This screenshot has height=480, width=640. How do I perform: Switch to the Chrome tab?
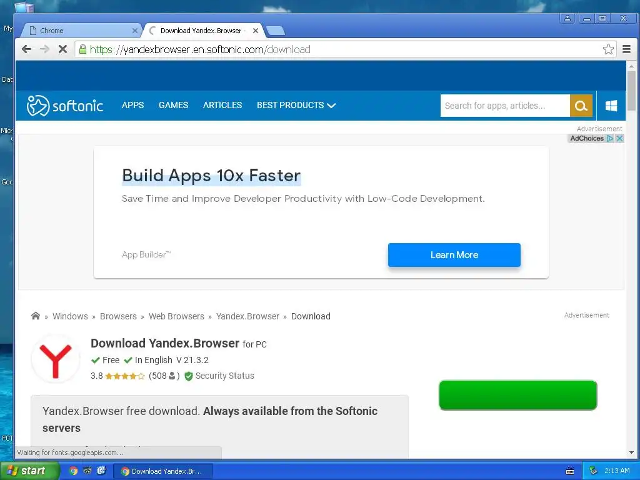tap(81, 31)
